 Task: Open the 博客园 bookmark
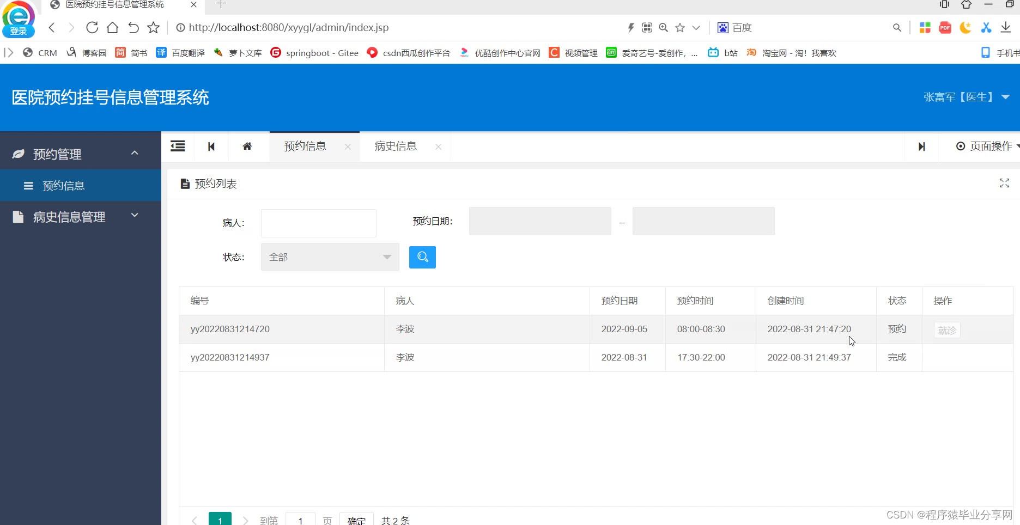86,53
